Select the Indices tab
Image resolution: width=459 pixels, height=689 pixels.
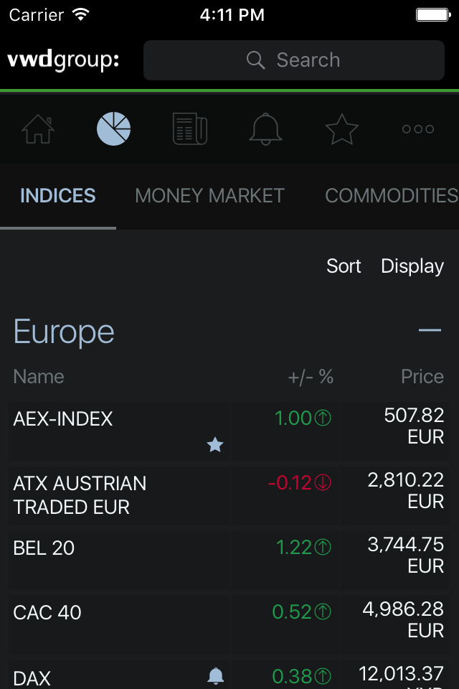[58, 195]
